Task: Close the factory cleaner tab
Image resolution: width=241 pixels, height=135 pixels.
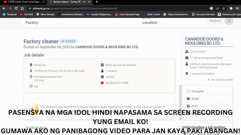Action: [90, 2]
